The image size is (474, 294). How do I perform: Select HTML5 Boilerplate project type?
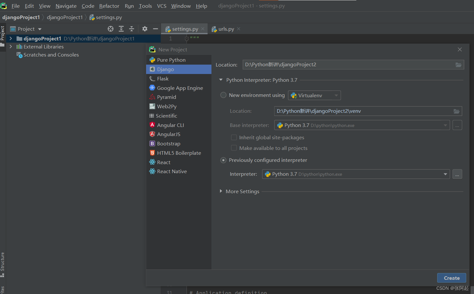pos(179,153)
